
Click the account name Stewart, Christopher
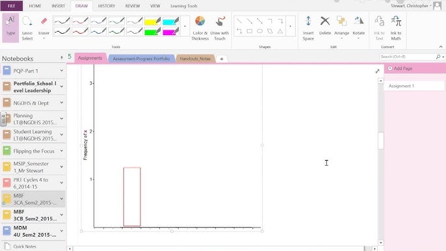coord(410,6)
